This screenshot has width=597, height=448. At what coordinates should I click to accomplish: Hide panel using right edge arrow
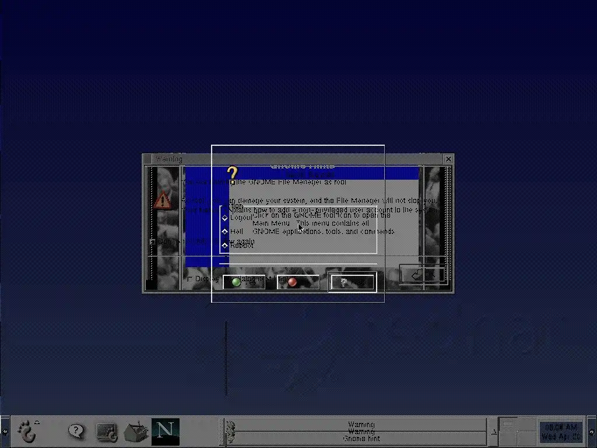[x=592, y=432]
